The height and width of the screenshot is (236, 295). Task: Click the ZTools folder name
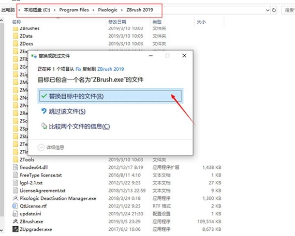pyautogui.click(x=27, y=160)
